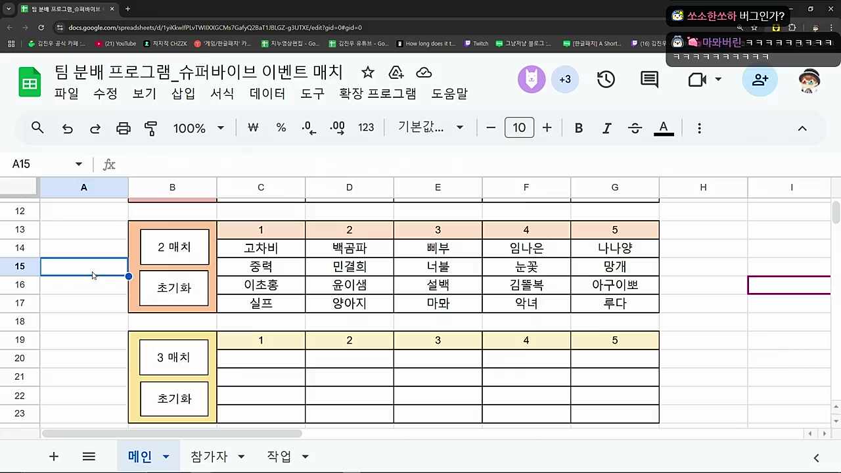Switch to the 작업 sheet tab
Screen dimensions: 841x473
click(x=279, y=457)
